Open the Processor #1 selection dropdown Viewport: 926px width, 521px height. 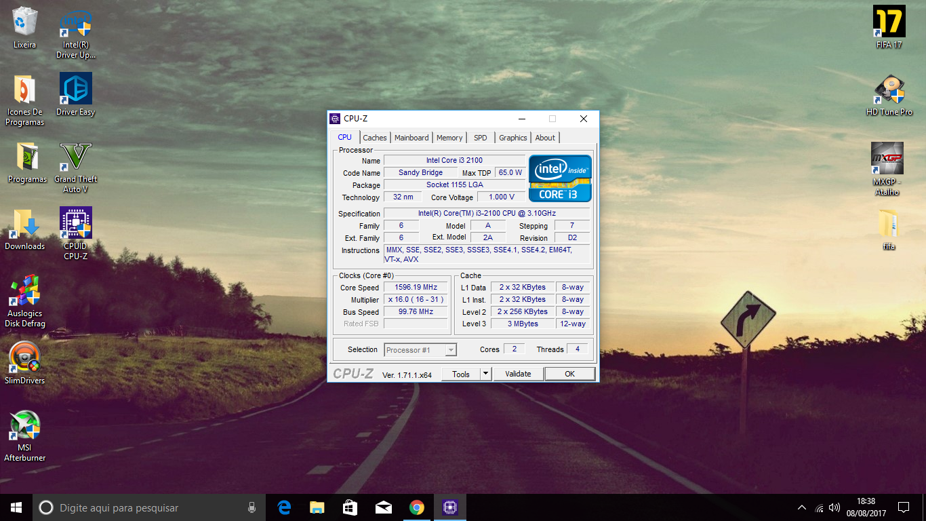(x=420, y=350)
